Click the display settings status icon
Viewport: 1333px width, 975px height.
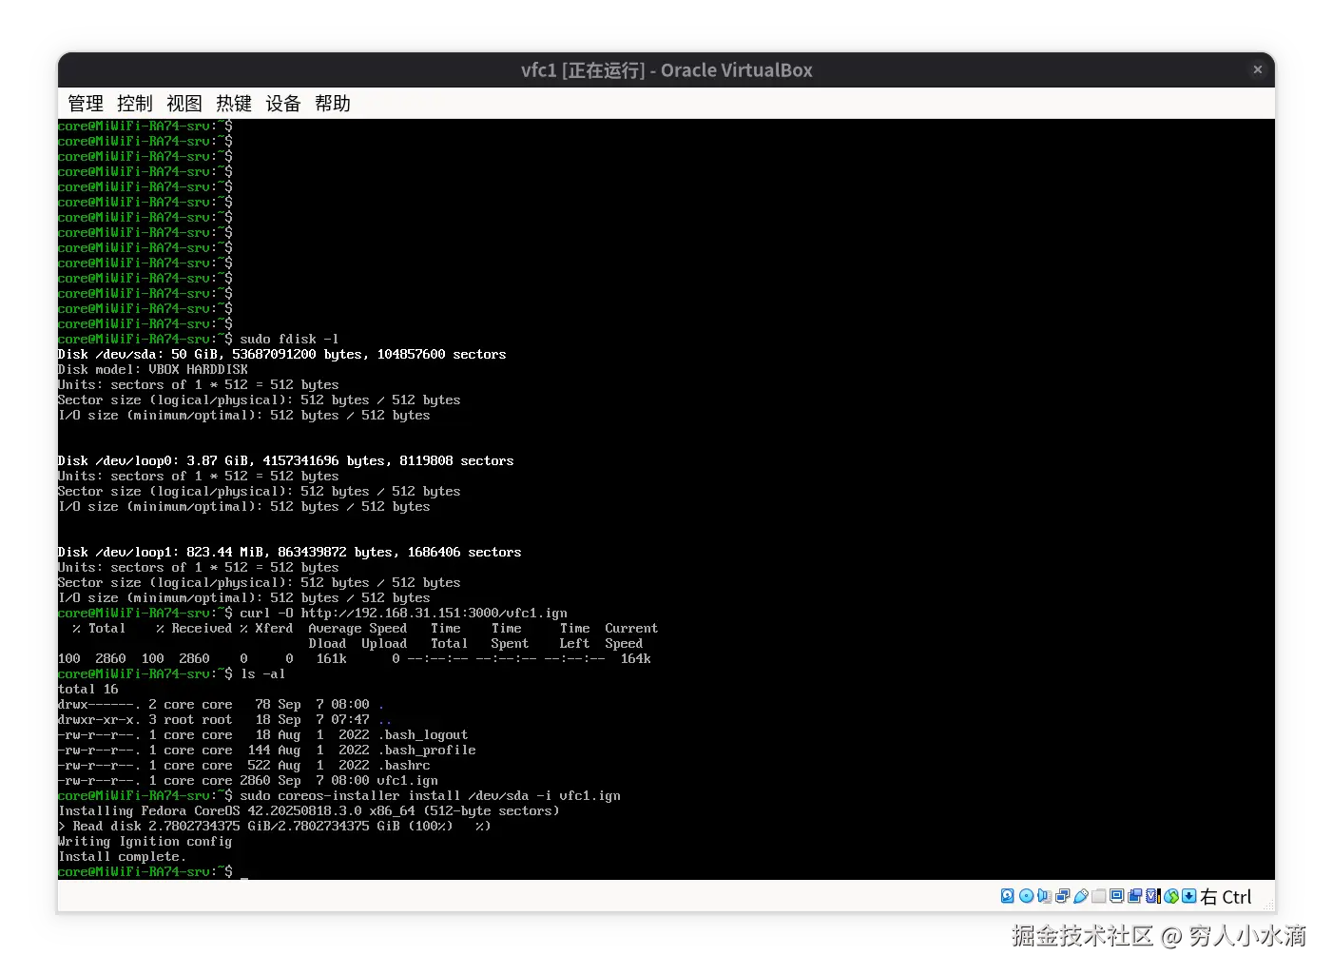pos(1116,896)
